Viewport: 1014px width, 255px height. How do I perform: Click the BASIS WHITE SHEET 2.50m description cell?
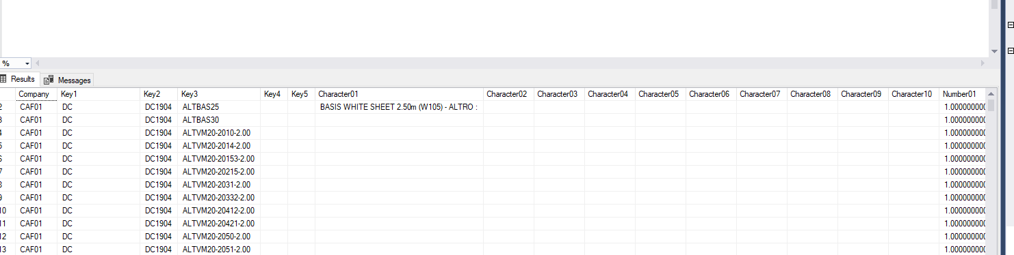pos(399,107)
